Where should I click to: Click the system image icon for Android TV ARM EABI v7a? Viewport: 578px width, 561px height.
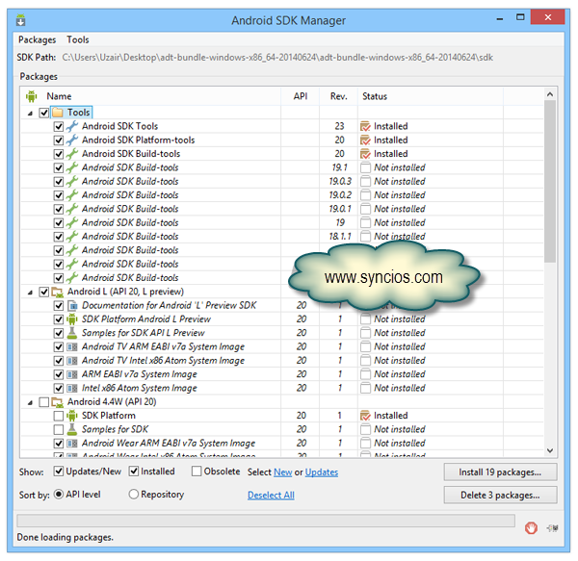[72, 346]
